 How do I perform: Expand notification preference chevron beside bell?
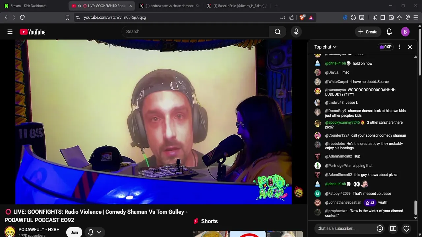99,232
